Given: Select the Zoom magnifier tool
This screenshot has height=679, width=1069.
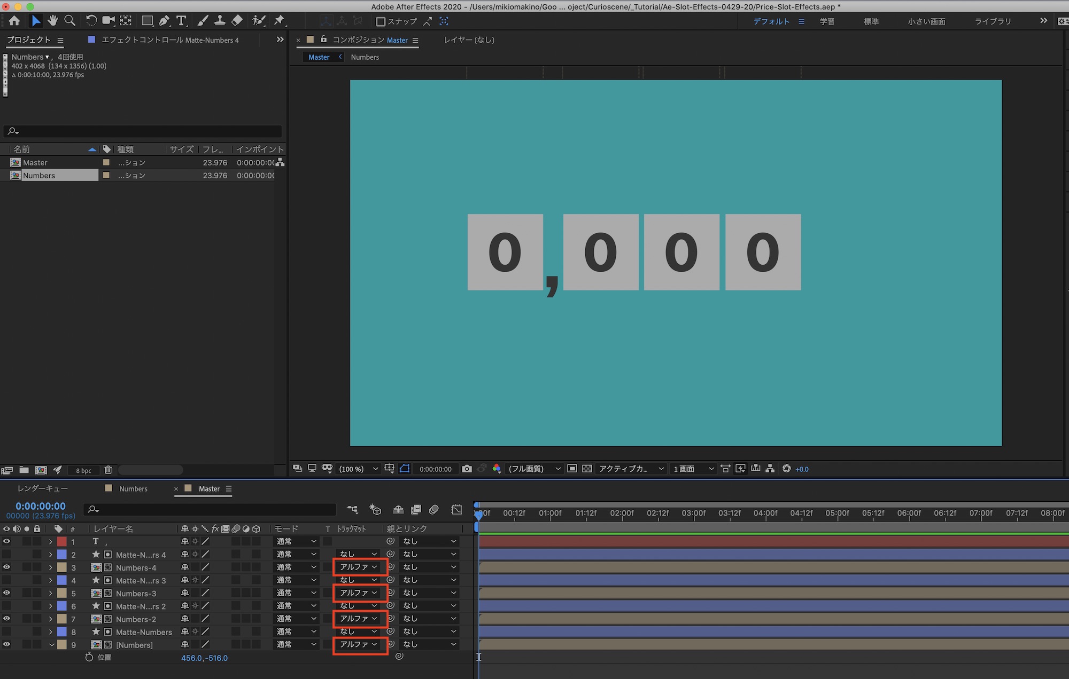Looking at the screenshot, I should pyautogui.click(x=69, y=21).
